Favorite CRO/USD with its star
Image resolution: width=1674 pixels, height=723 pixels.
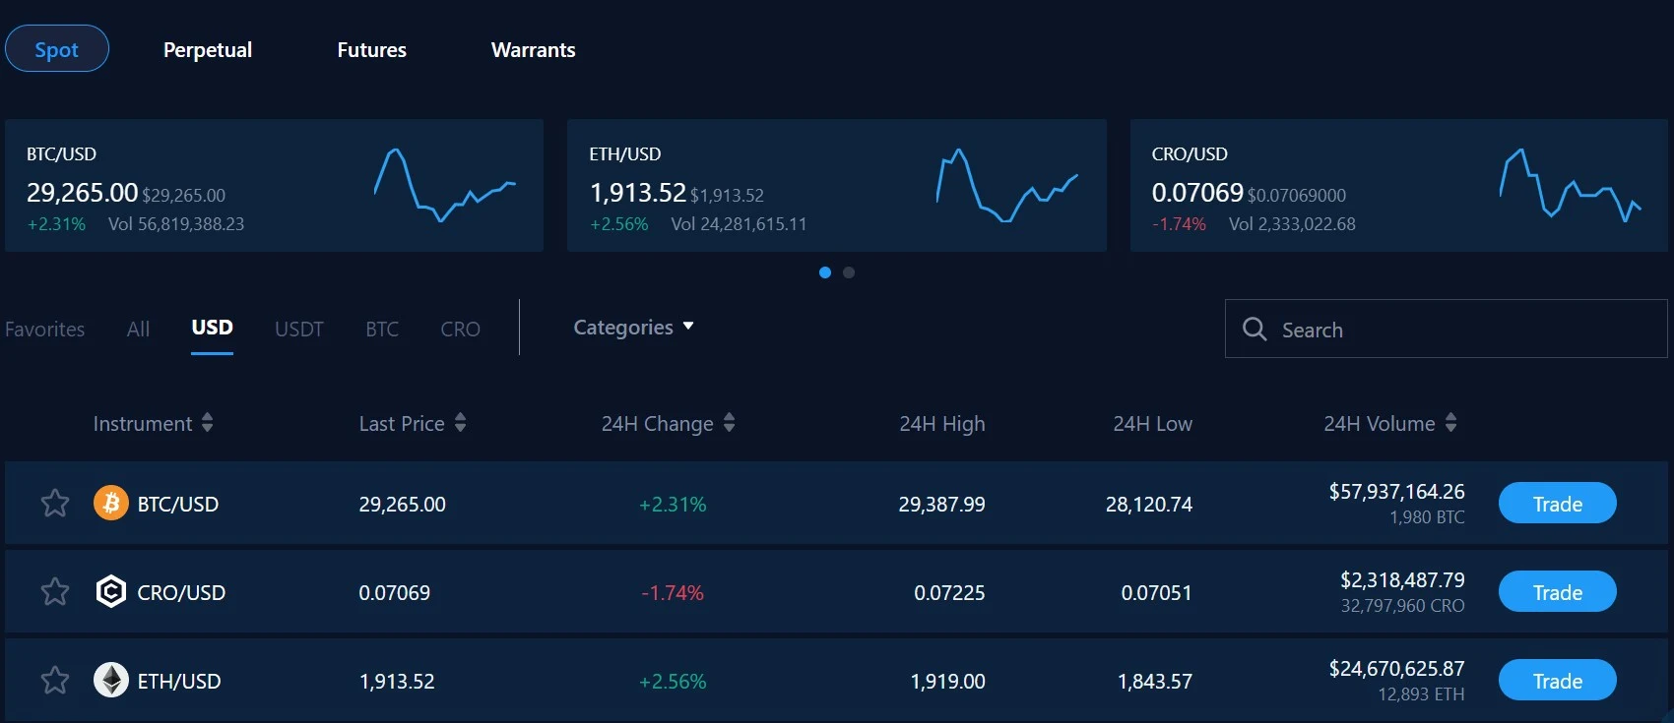55,592
